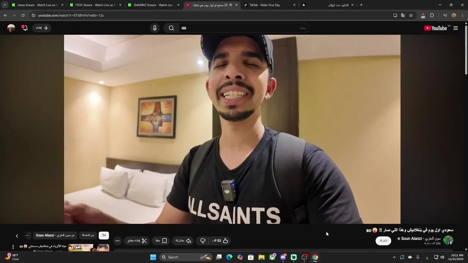This screenshot has height=263, width=468.
Task: Open on-screen keyboard icon in search box
Action: pos(184,28)
